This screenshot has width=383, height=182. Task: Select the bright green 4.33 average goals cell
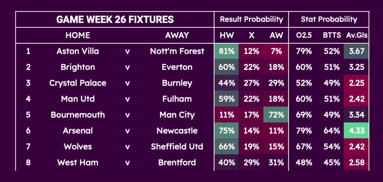pyautogui.click(x=356, y=131)
